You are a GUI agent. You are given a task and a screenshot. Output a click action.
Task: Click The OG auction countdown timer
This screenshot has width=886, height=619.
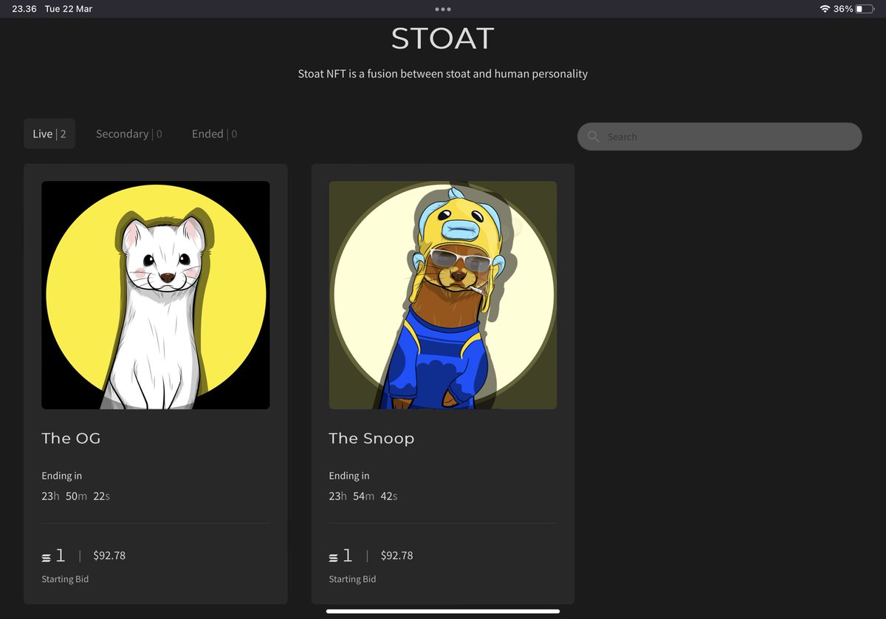pos(75,496)
